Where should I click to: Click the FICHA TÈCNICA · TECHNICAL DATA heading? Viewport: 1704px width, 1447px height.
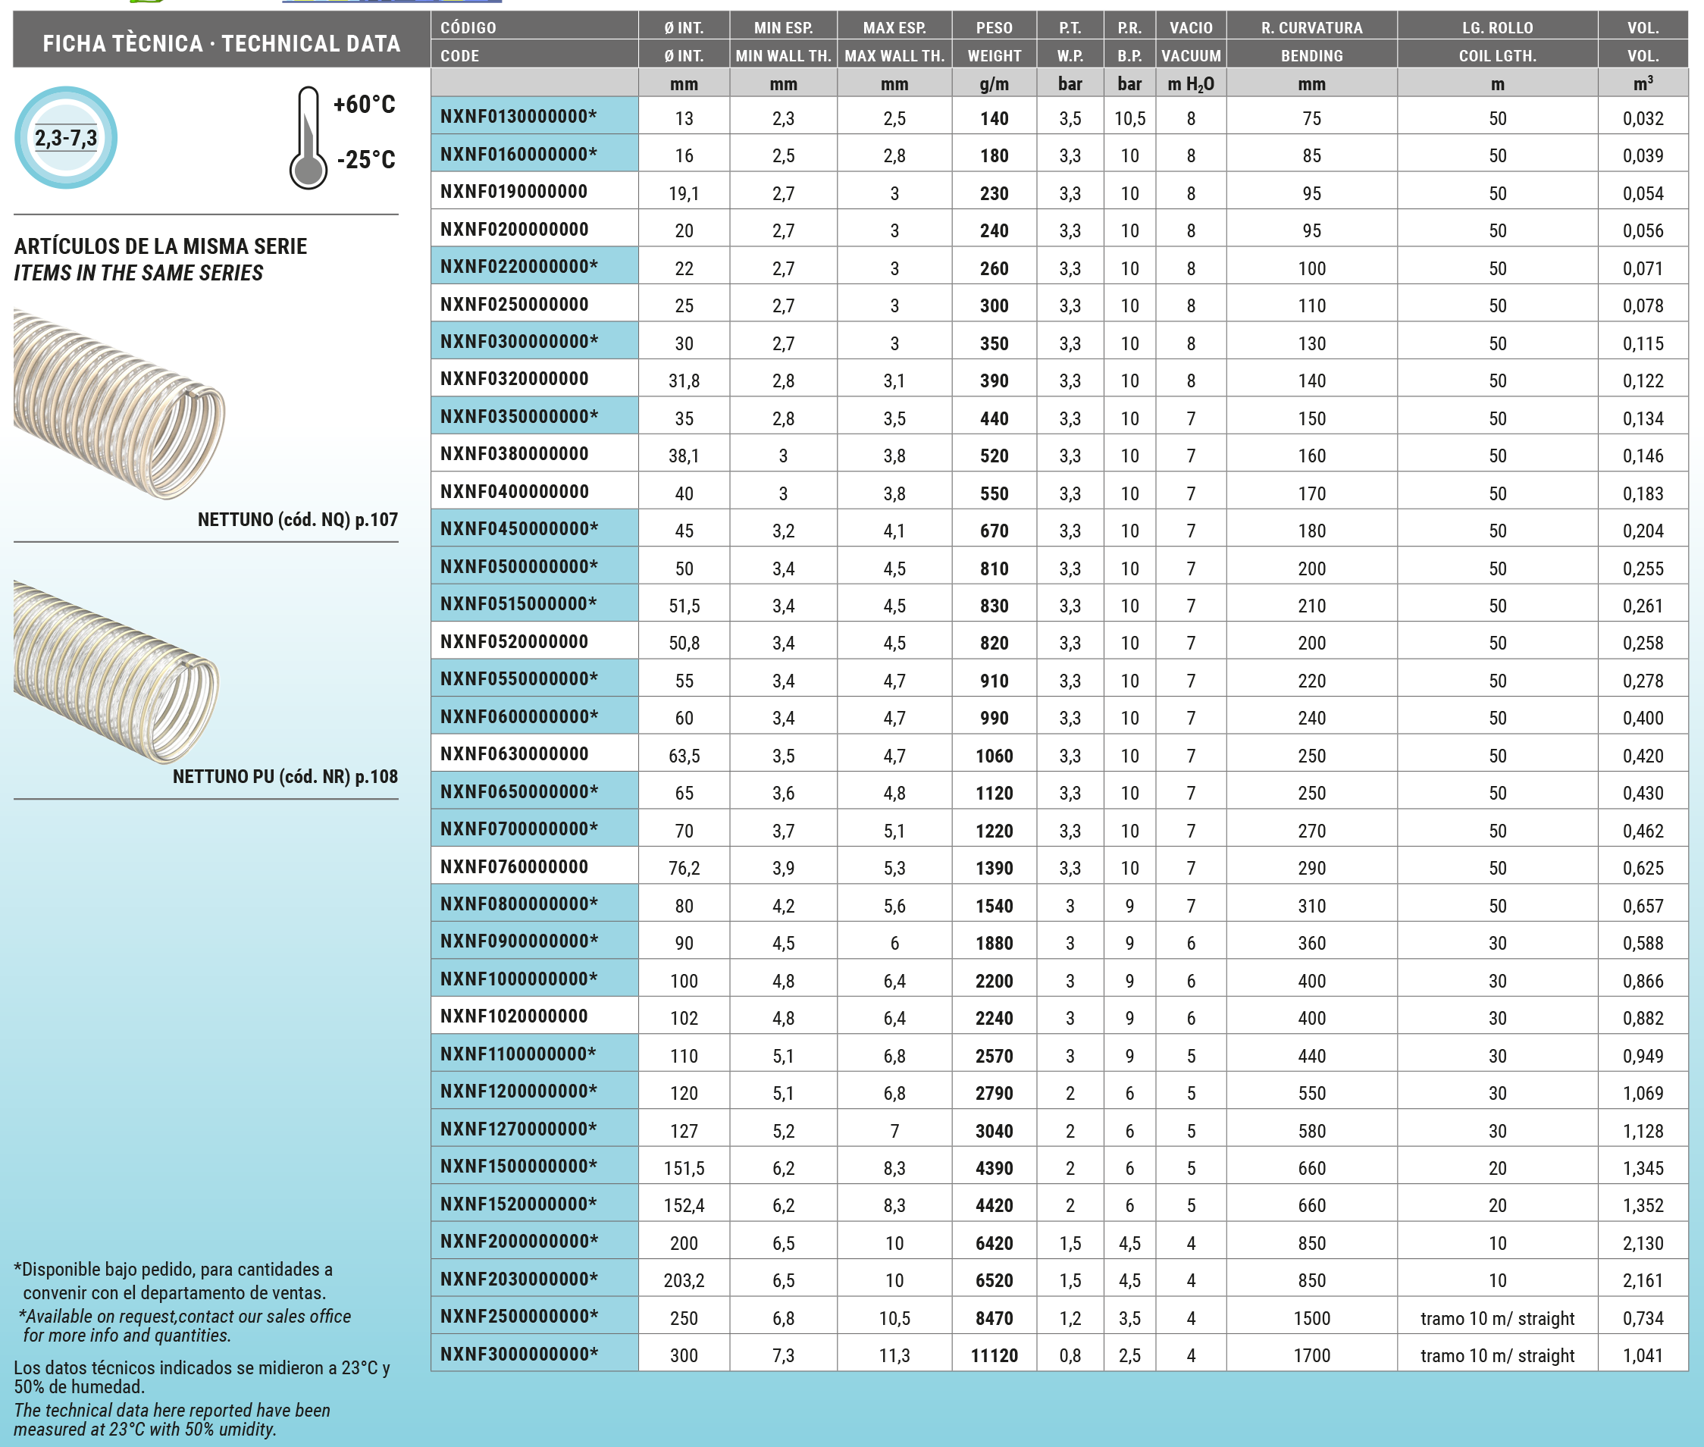click(221, 42)
